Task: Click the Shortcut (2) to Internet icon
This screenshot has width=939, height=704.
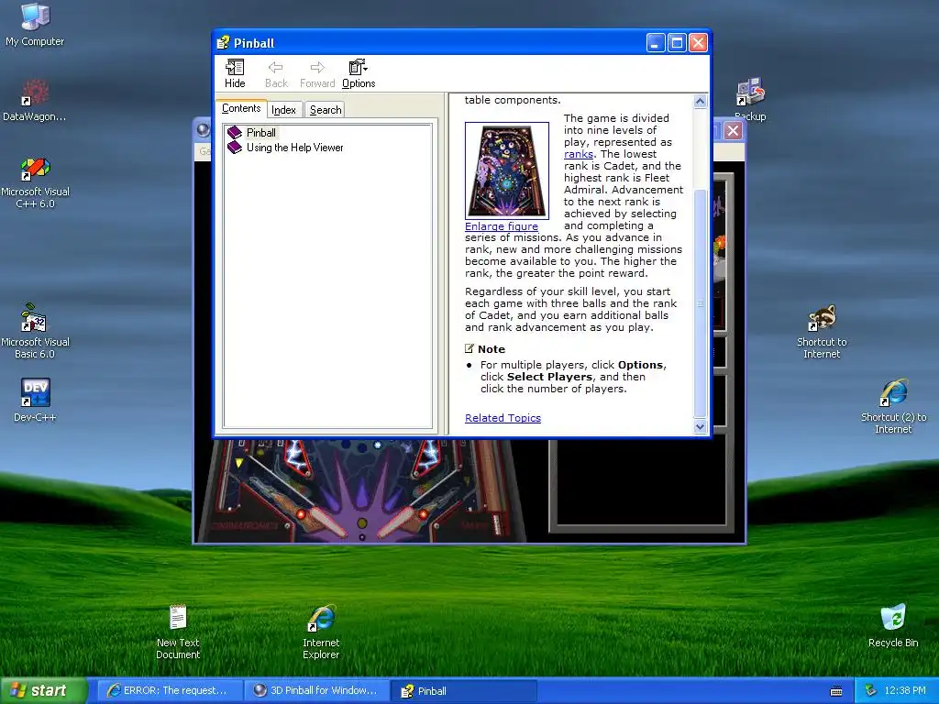Action: click(893, 406)
